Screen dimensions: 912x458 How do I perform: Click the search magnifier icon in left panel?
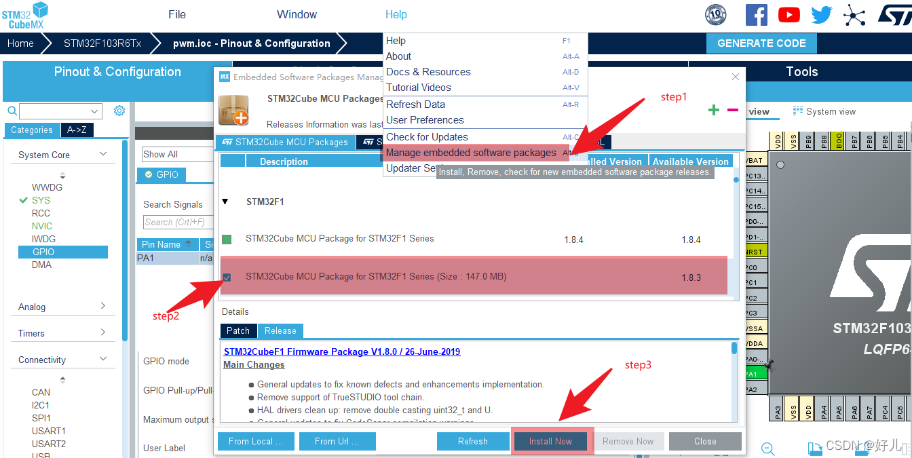coord(12,111)
